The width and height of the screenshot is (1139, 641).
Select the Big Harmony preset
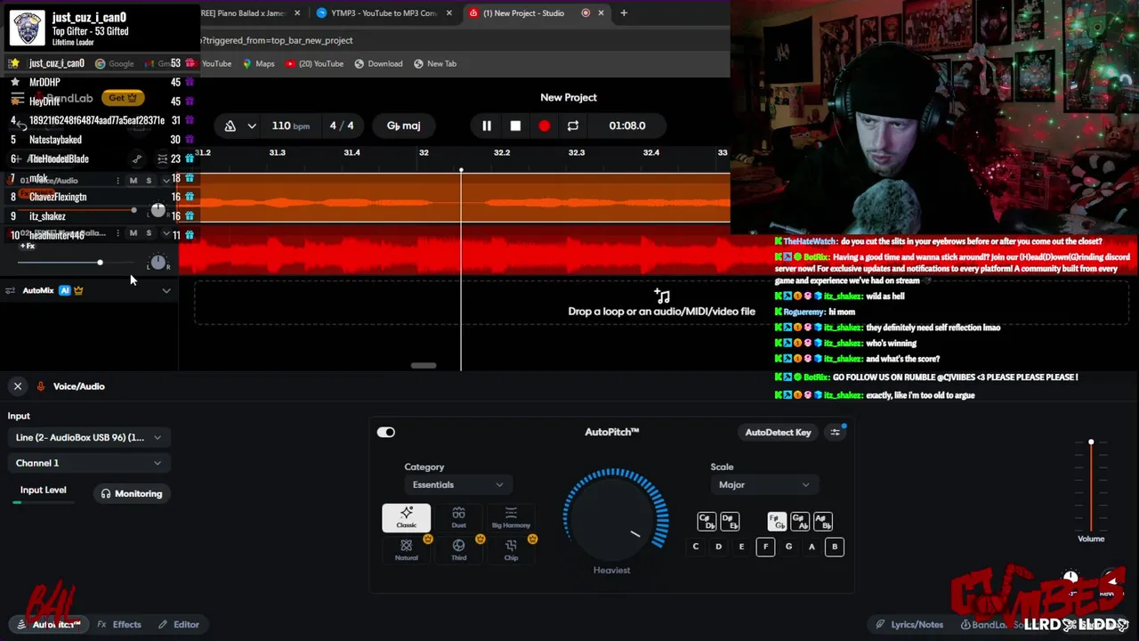click(x=511, y=517)
